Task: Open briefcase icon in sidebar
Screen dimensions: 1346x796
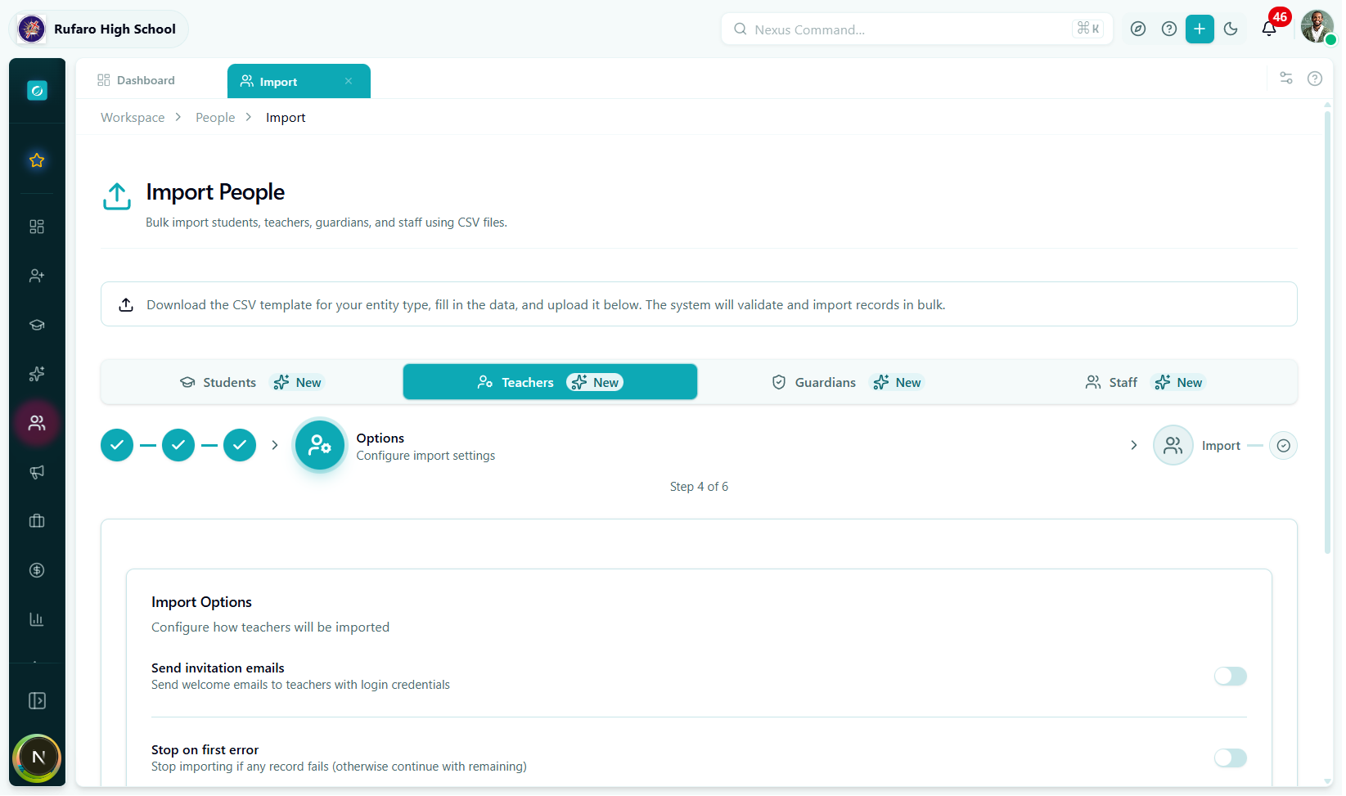Action: tap(37, 521)
